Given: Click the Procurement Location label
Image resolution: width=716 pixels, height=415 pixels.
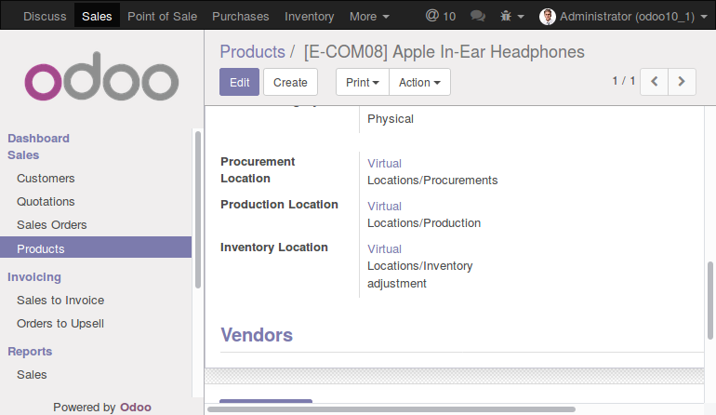Looking at the screenshot, I should point(258,170).
